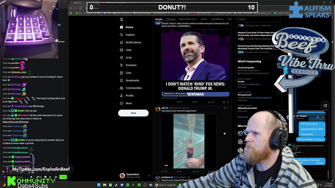Click the X Search input field

click(259, 19)
